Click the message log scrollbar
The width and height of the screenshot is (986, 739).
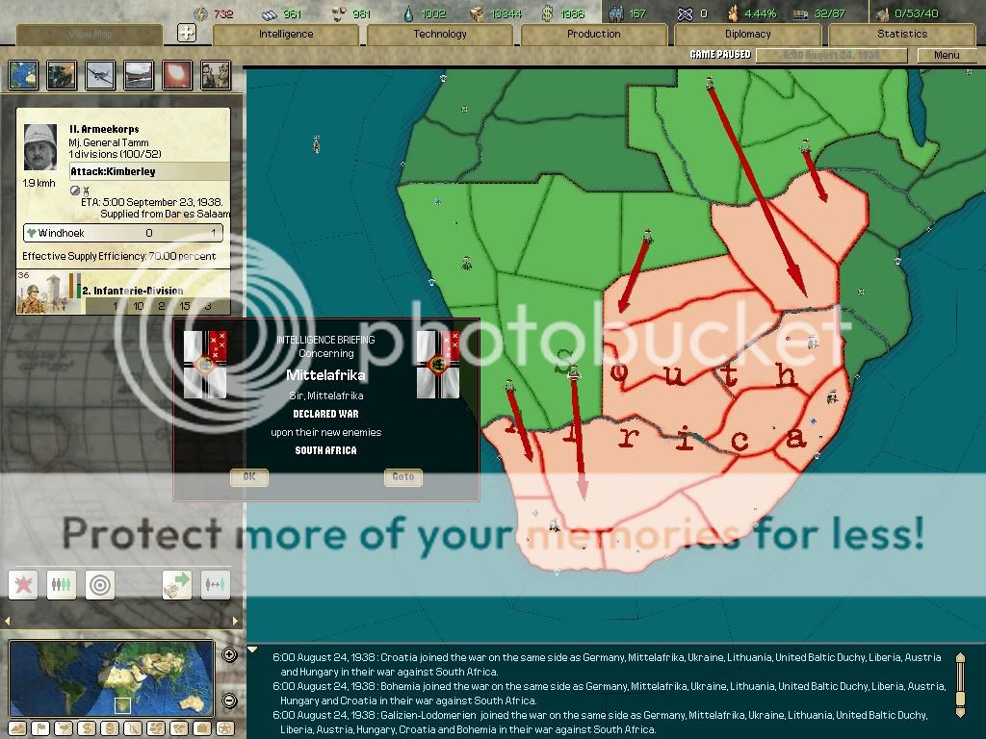[960, 685]
